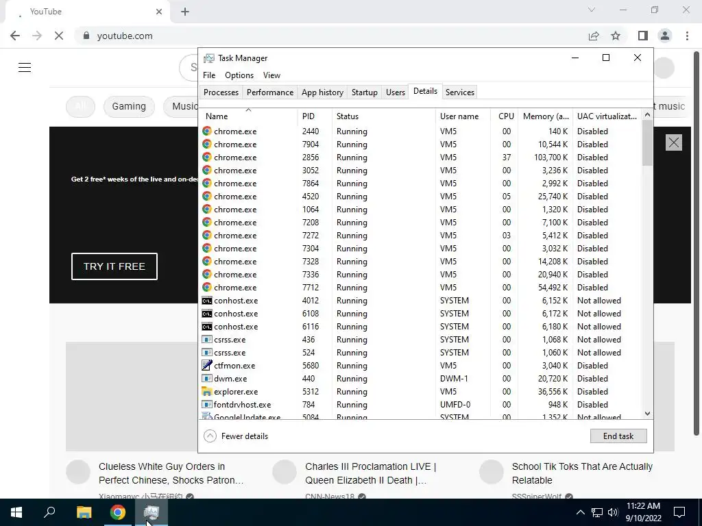Image resolution: width=702 pixels, height=526 pixels.
Task: Click the Chrome taskbar icon
Action: click(x=118, y=512)
